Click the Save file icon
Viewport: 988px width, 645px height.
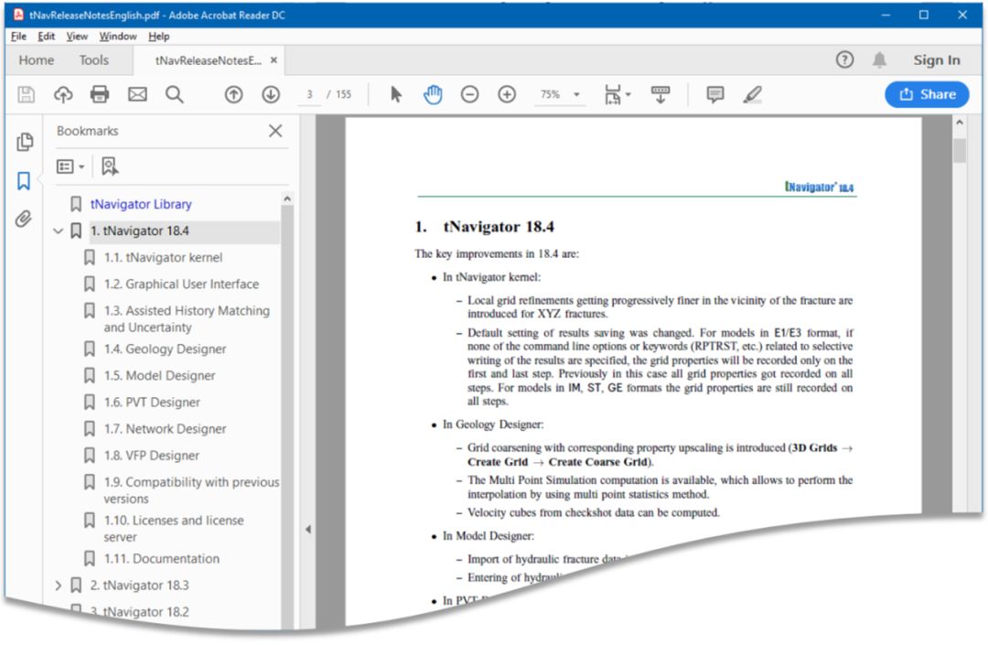click(26, 94)
